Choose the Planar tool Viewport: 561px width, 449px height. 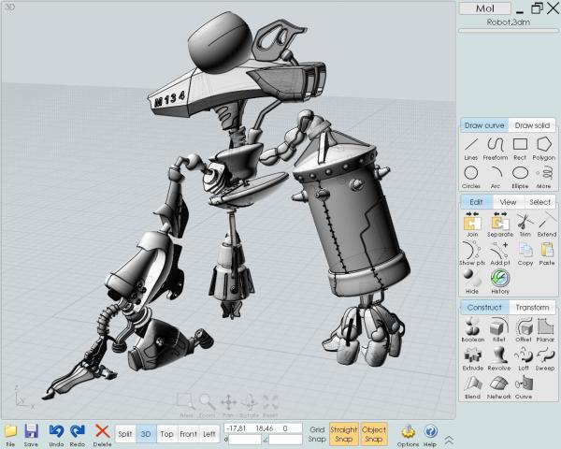pos(545,330)
